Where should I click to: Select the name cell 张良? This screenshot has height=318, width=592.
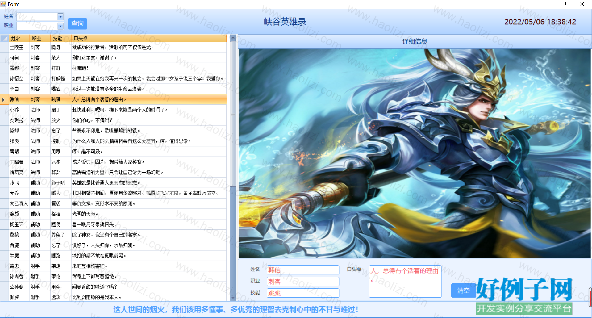pos(19,141)
